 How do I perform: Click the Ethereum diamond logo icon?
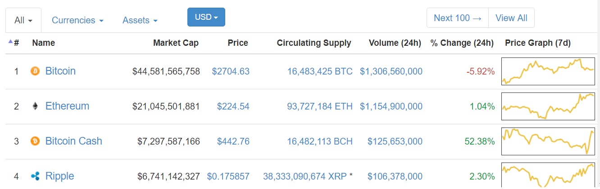click(x=35, y=106)
